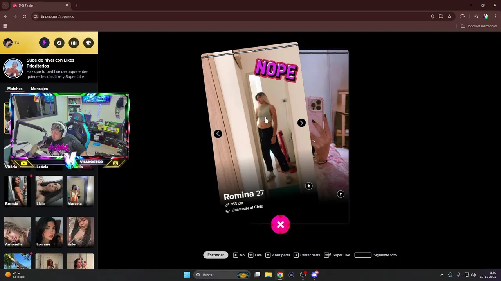Open the Explore compass icon
The width and height of the screenshot is (501, 281).
coord(59,43)
